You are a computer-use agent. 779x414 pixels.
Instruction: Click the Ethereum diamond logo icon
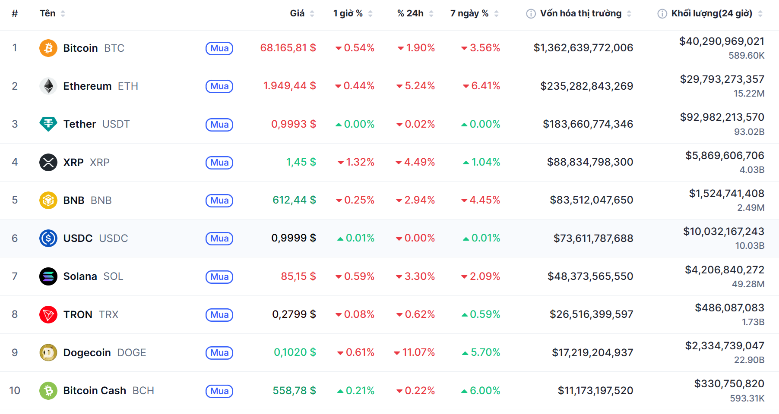click(48, 86)
